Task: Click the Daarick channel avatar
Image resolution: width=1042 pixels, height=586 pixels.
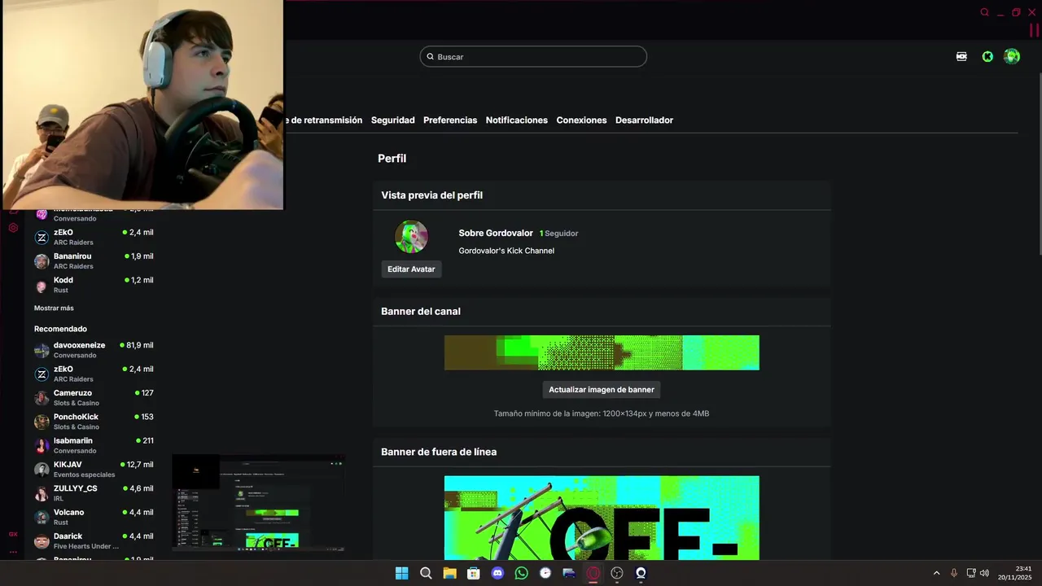Action: (x=42, y=540)
